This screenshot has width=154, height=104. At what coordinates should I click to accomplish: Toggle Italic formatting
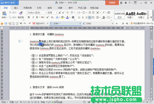33,17
